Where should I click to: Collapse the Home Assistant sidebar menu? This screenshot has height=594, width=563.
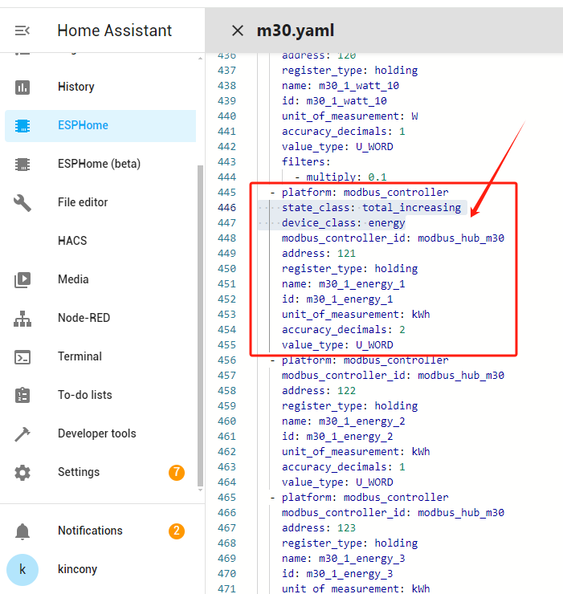pyautogui.click(x=22, y=31)
